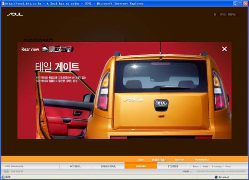
Task: Select the first Rear view thumbnail
Action: [45, 49]
